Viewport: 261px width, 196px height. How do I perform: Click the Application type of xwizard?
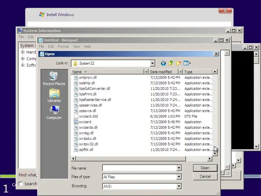[193, 122]
